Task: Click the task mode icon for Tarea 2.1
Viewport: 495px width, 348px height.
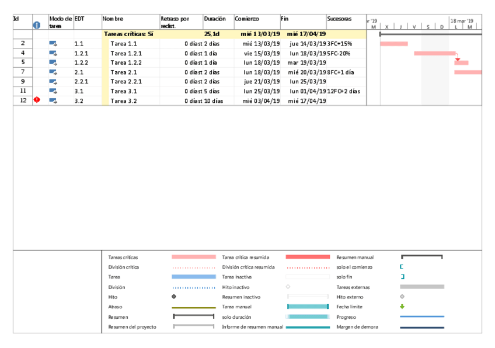Action: (53, 72)
